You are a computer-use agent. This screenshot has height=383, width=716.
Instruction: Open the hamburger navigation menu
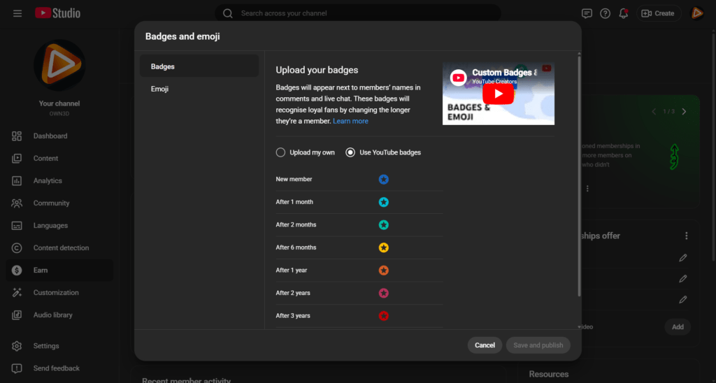pos(17,13)
